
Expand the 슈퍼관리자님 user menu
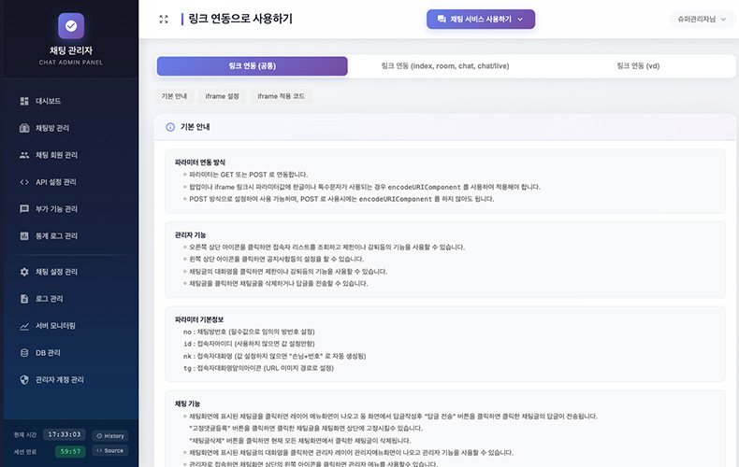[x=701, y=20]
